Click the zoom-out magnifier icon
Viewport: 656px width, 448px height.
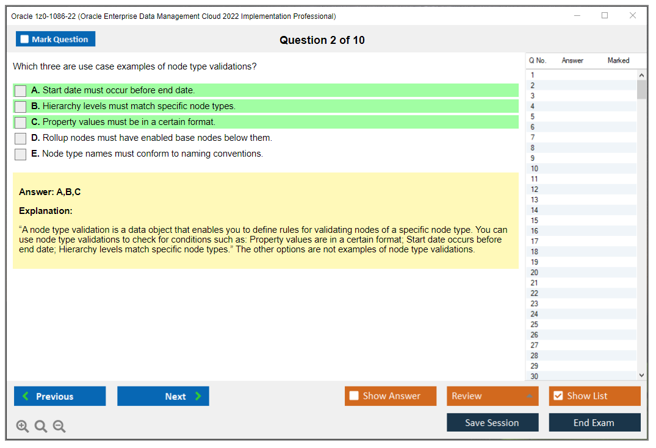pos(59,426)
